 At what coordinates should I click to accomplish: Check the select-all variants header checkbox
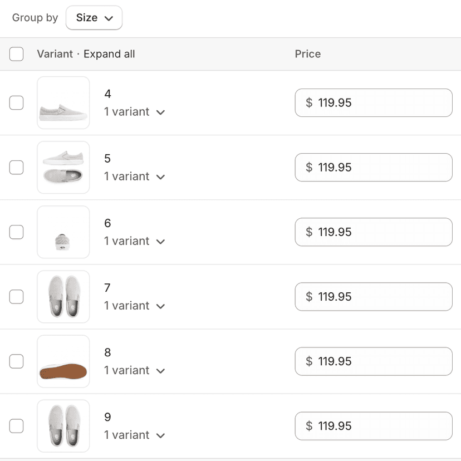coord(17,54)
